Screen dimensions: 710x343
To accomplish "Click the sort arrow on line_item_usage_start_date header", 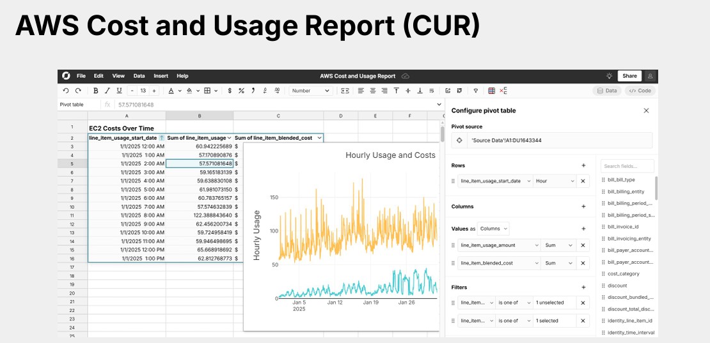I will coord(162,138).
